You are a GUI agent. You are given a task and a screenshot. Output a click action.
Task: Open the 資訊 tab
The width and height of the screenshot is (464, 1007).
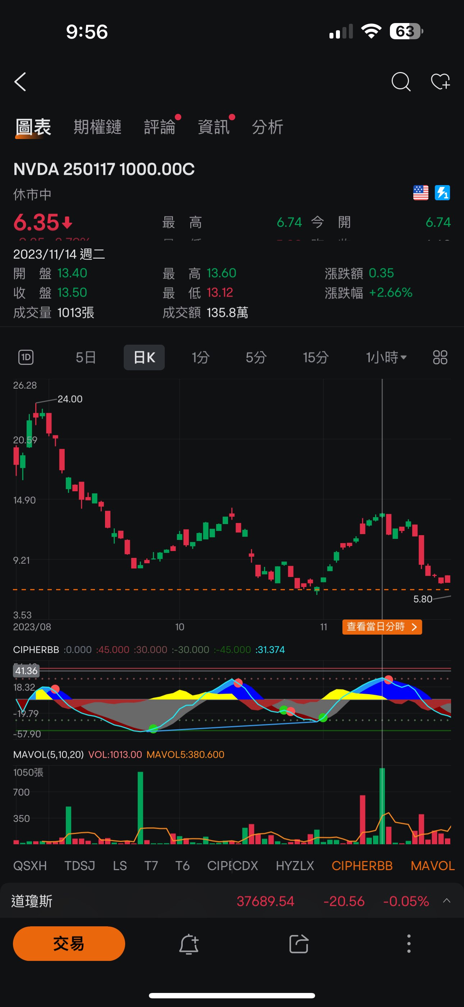coord(214,127)
